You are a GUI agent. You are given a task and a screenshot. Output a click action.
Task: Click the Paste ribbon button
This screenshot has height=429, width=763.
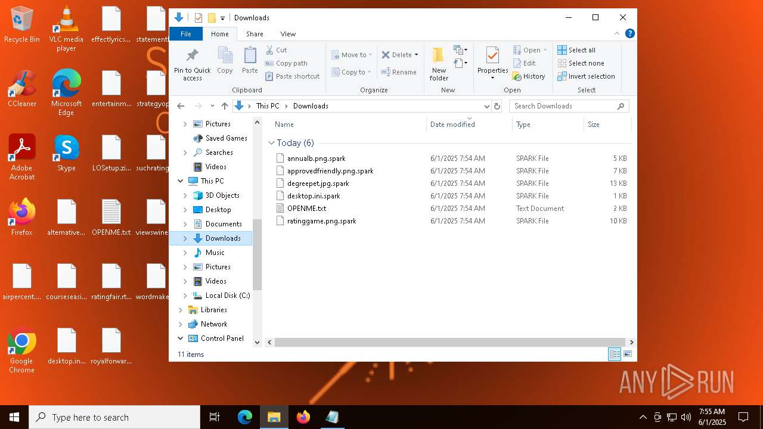(250, 61)
